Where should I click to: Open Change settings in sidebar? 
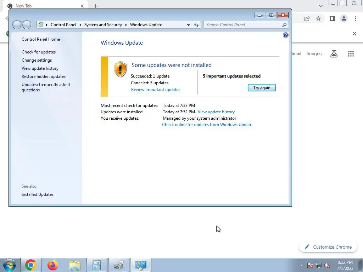(x=37, y=60)
